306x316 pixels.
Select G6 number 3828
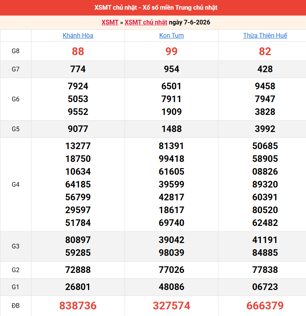point(265,112)
